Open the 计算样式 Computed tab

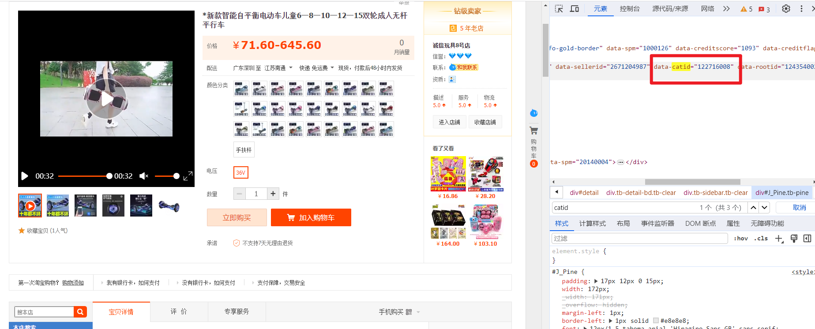click(592, 224)
